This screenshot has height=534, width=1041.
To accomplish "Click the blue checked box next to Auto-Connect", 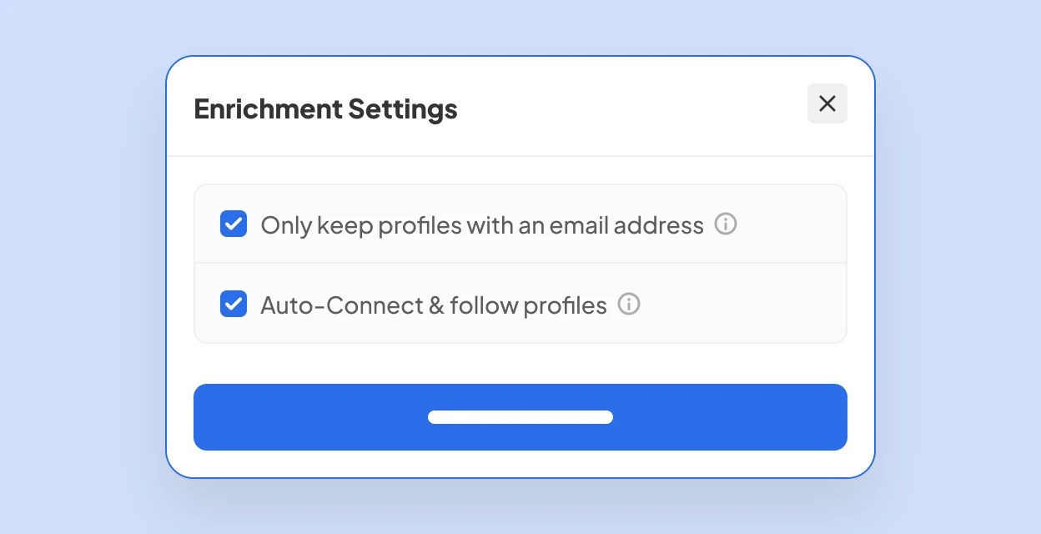I will (234, 304).
